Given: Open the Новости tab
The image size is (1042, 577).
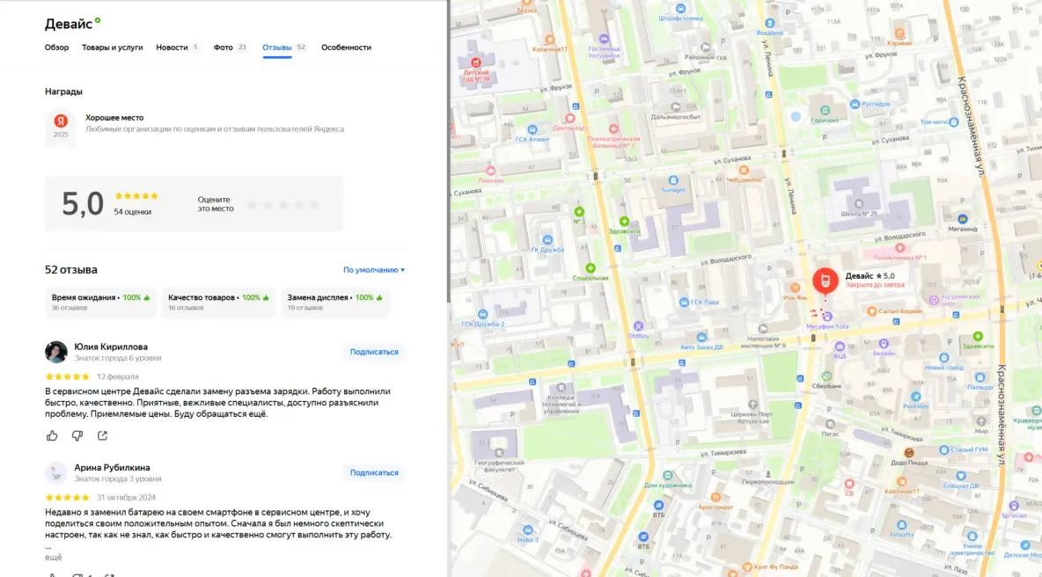Looking at the screenshot, I should coord(172,47).
